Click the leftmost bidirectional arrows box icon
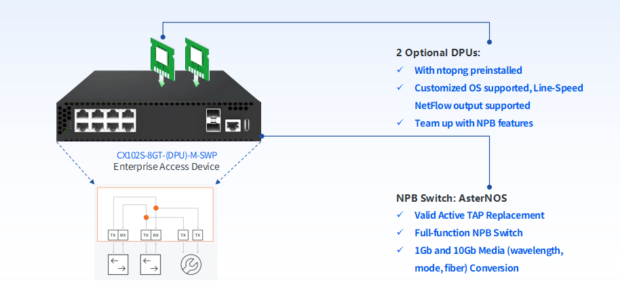The image size is (620, 283). (x=117, y=263)
